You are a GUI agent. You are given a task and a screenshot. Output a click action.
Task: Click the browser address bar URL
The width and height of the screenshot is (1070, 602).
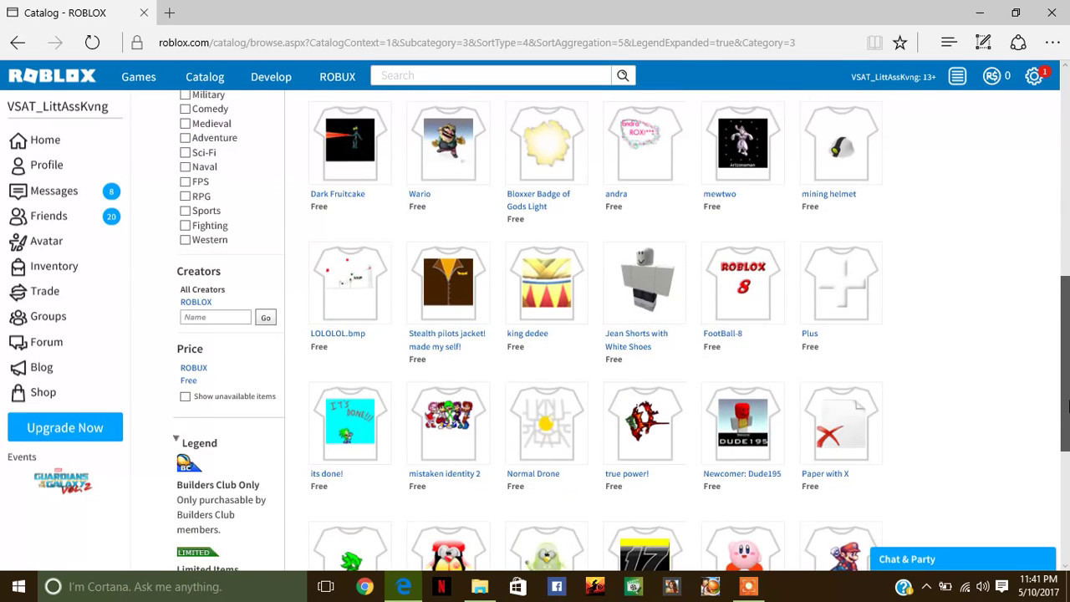[476, 43]
